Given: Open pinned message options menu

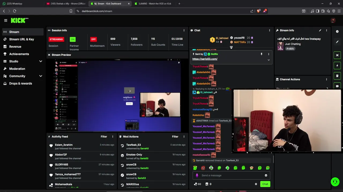Looking at the screenshot, I should [x=269, y=54].
